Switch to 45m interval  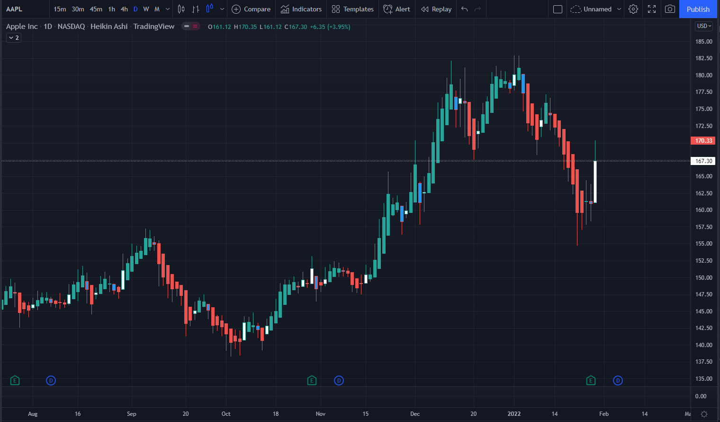click(96, 9)
